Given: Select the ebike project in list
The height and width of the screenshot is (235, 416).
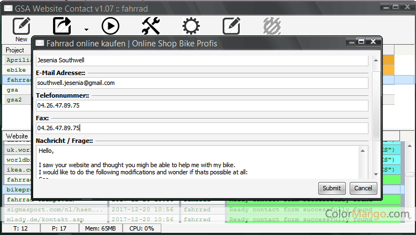Looking at the screenshot, I should pos(17,70).
